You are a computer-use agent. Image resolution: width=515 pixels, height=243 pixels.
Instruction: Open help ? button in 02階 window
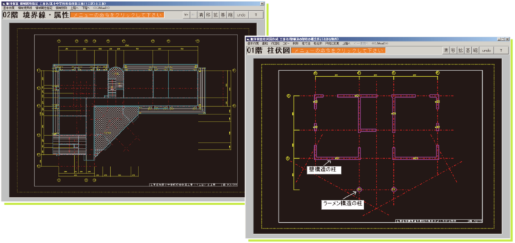point(256,15)
